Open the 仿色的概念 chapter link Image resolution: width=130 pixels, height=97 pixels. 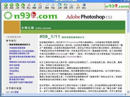coord(14,71)
